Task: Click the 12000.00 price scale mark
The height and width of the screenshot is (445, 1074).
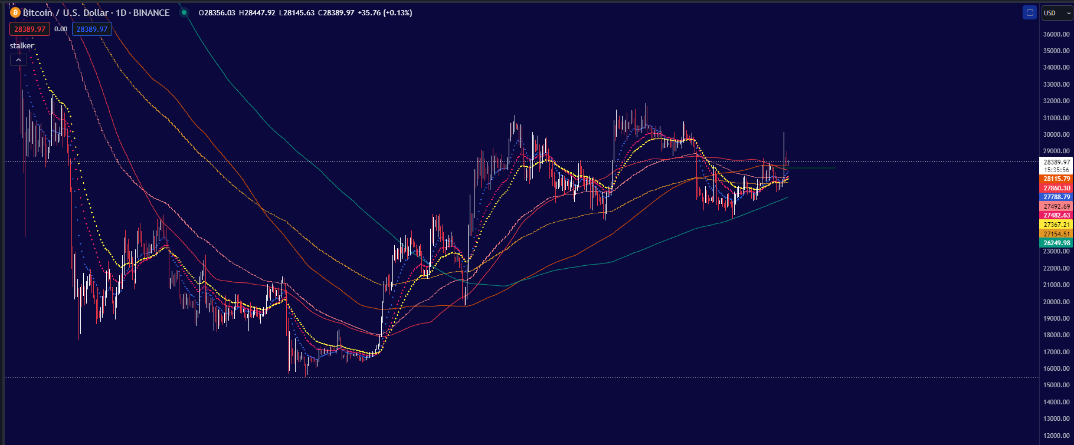Action: [1056, 436]
